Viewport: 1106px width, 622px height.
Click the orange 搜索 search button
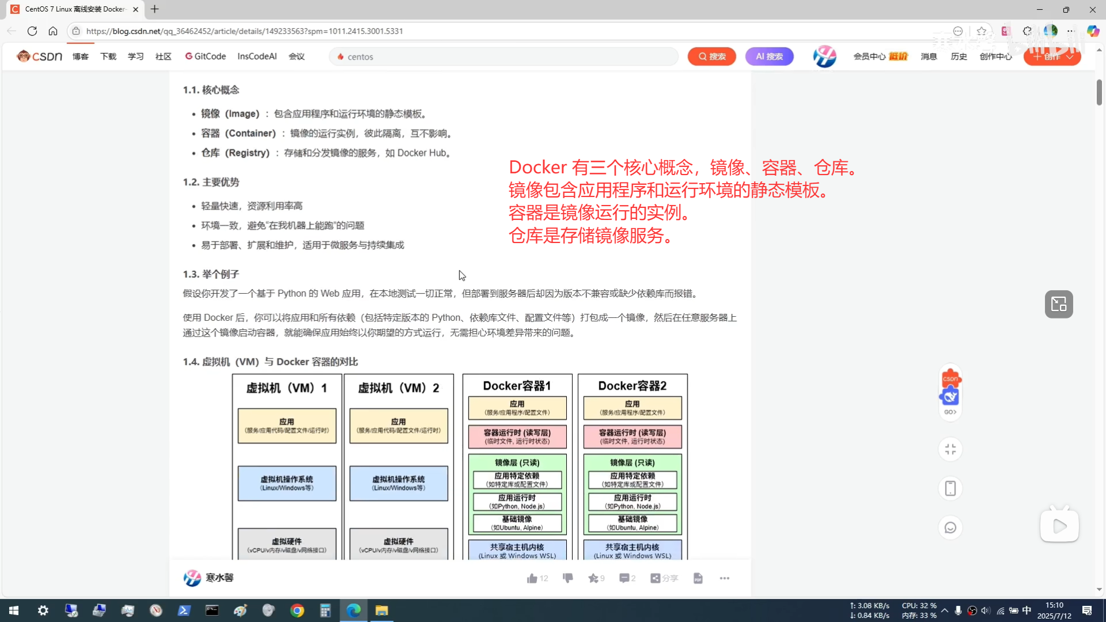[x=711, y=56]
